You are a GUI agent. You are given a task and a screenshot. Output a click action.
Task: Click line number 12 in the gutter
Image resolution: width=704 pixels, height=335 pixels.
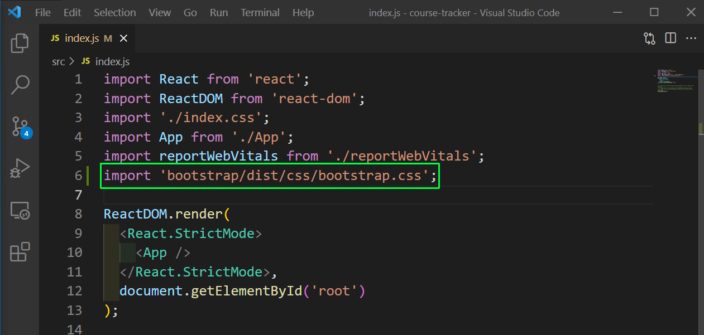(x=74, y=291)
